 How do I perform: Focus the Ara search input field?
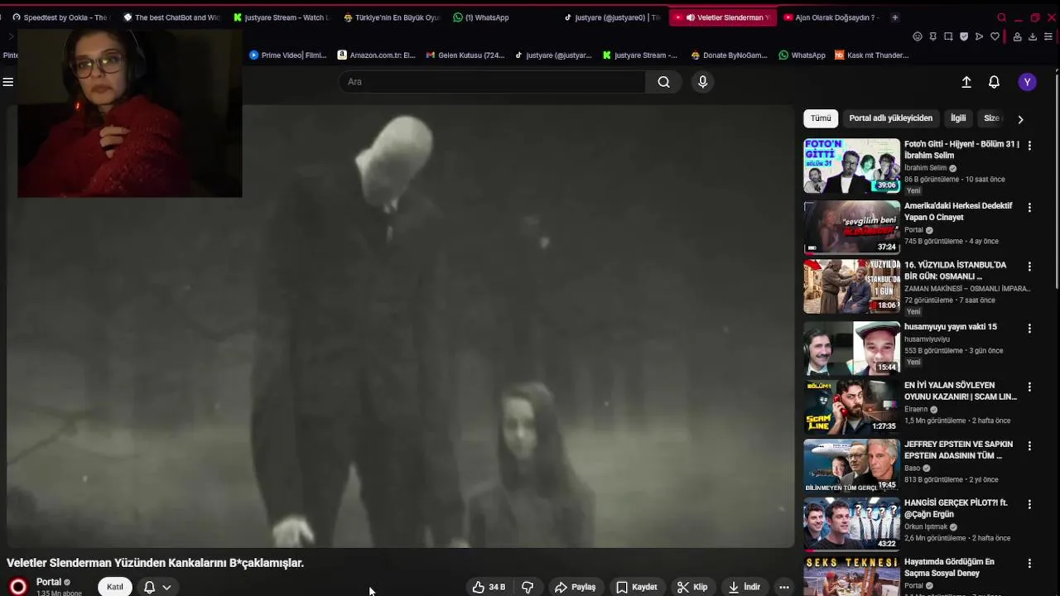click(492, 82)
